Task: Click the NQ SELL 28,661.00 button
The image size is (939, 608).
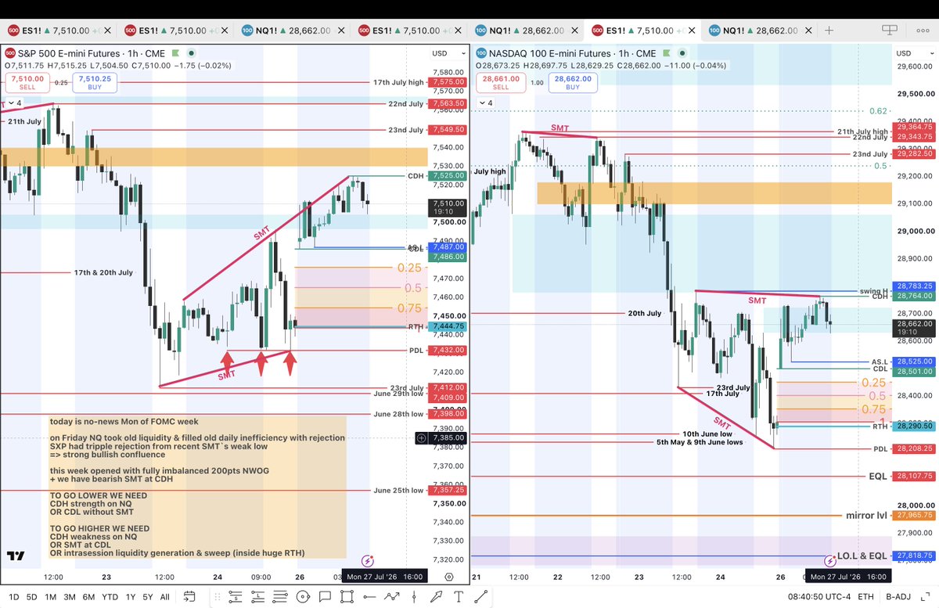Action: pos(500,82)
